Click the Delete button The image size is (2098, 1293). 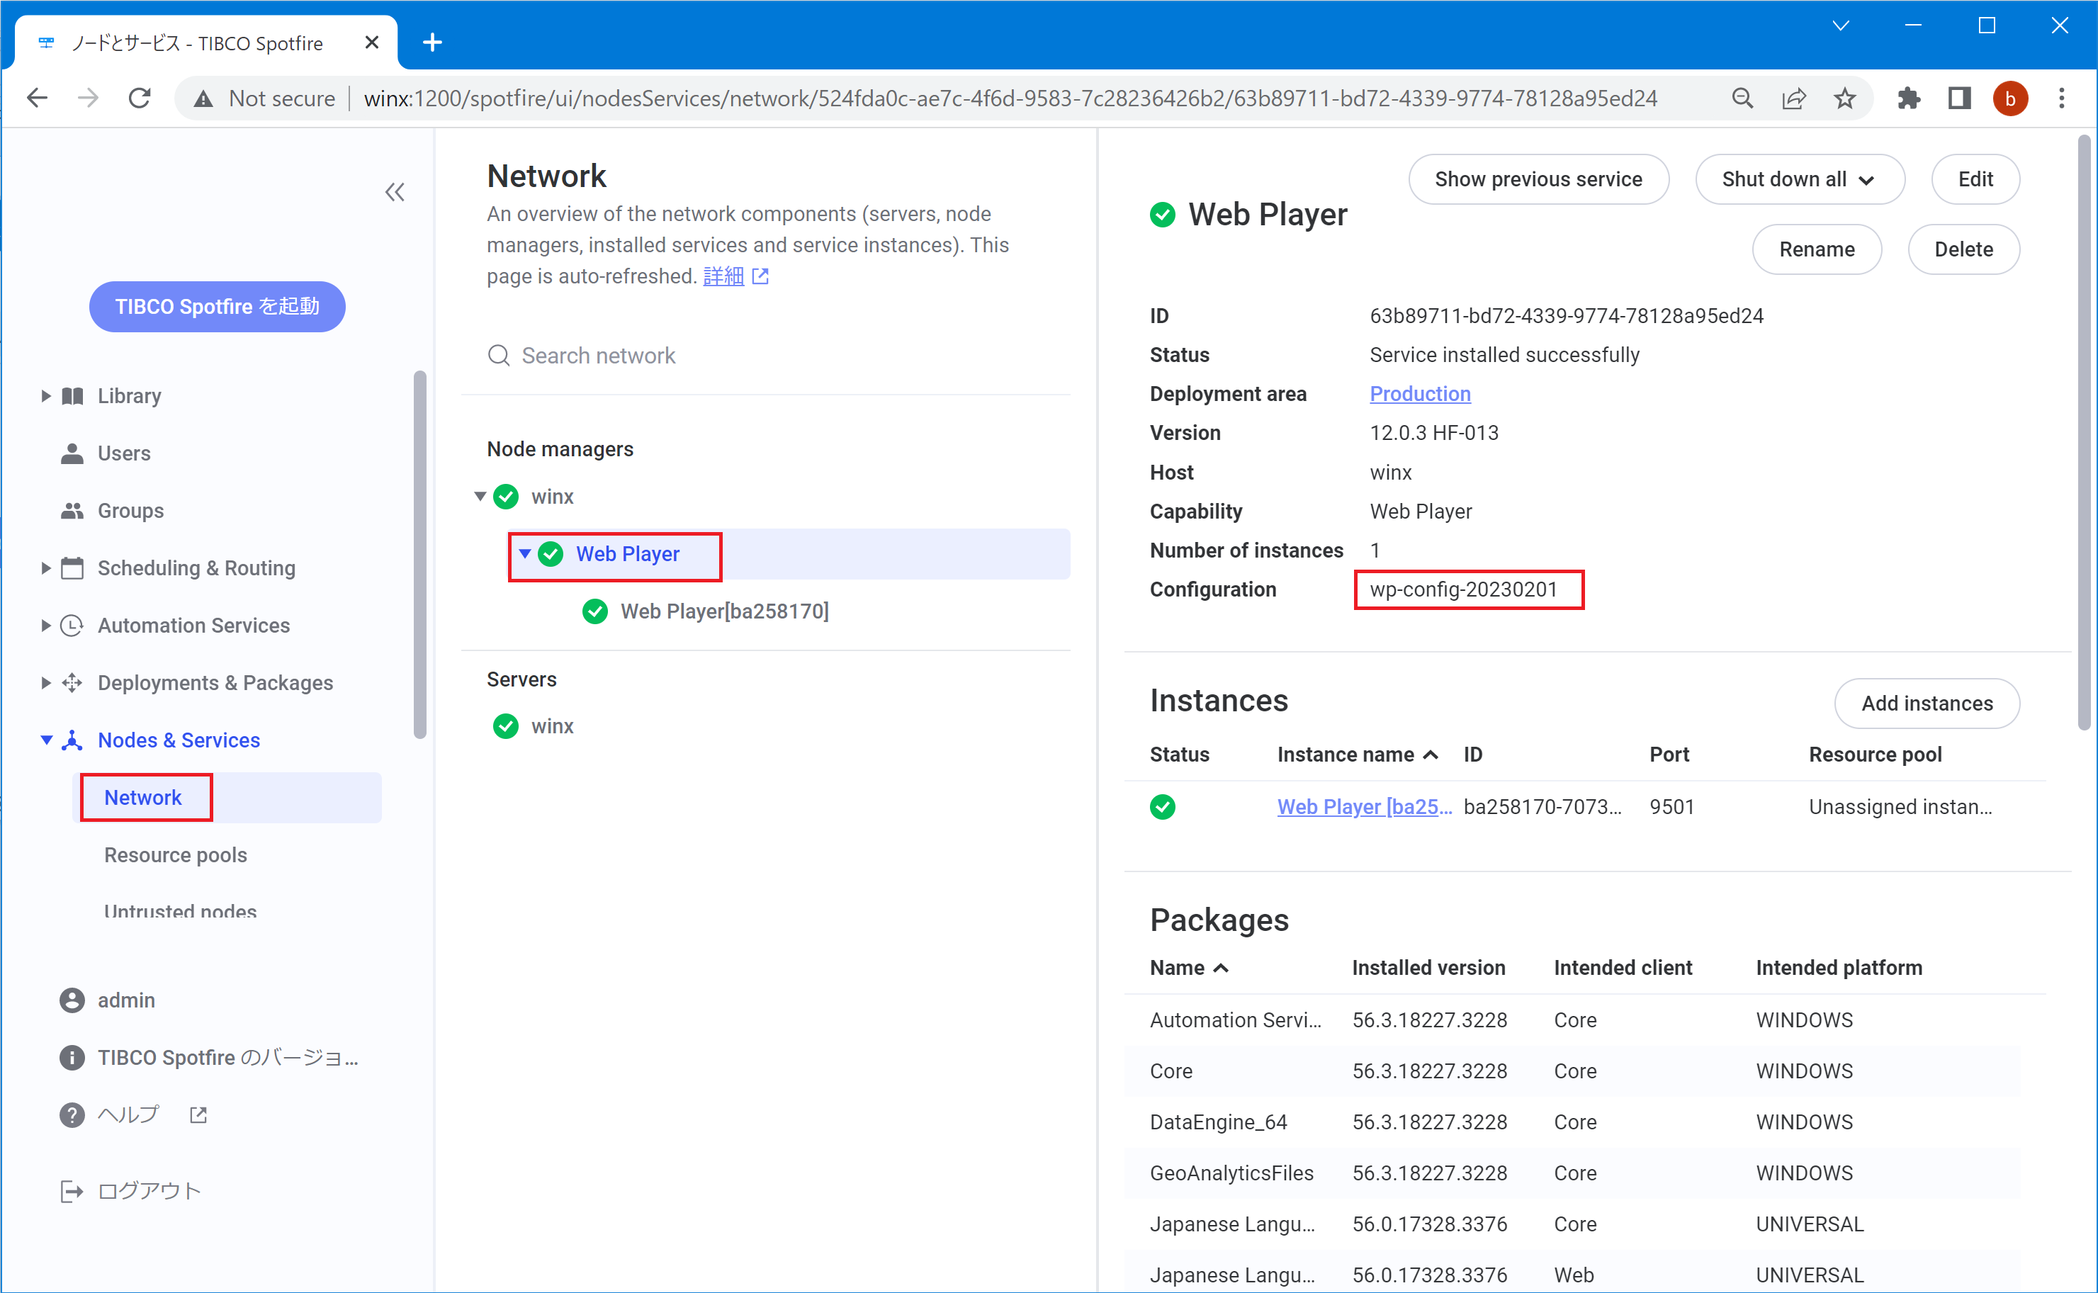1963,249
